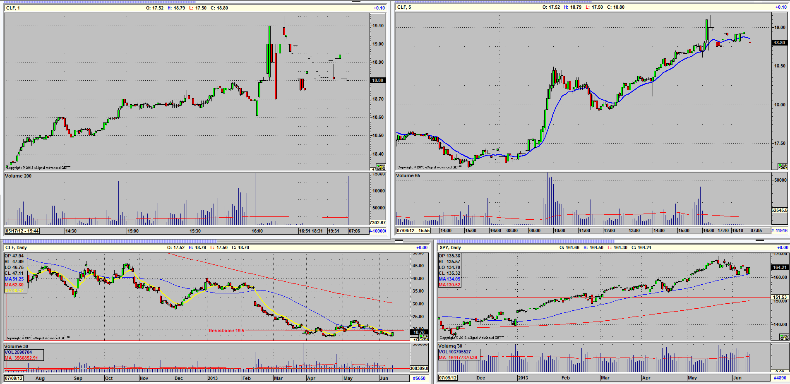The width and height of the screenshot is (790, 384).
Task: Click the '+0.10' change value in CLF 1
Action: pyautogui.click(x=379, y=8)
